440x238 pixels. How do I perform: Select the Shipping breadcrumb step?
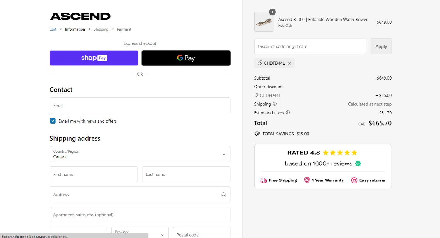(x=101, y=29)
